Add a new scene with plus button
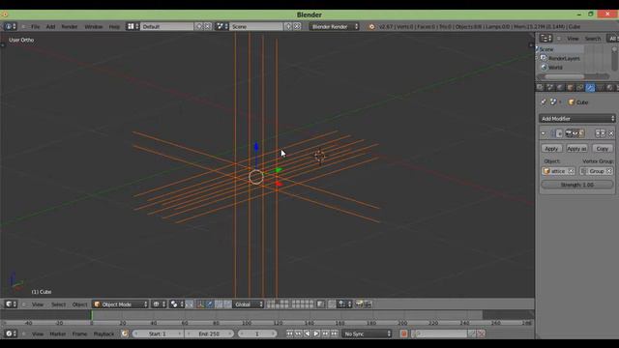 point(288,26)
